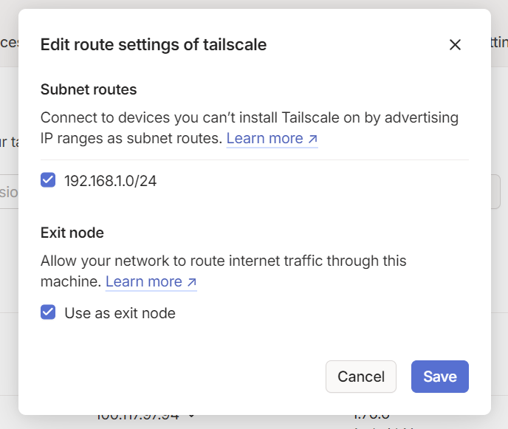The height and width of the screenshot is (429, 508).
Task: Click the 'Edit route settings of tailscale' dialog title
Action: tap(154, 45)
